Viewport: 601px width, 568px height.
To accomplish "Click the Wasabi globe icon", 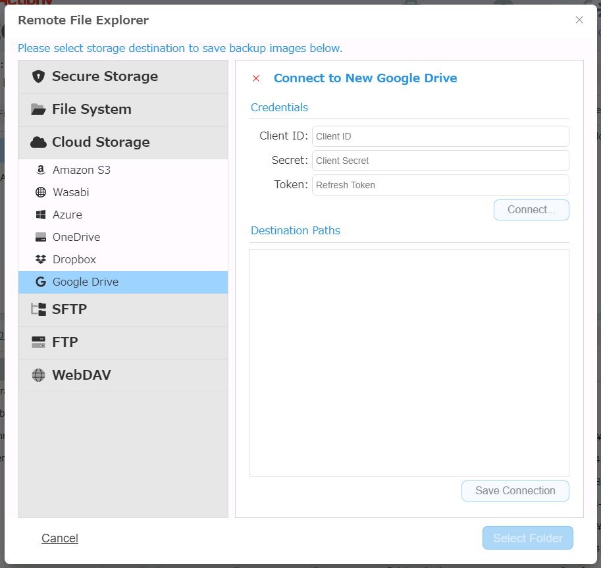I will 41,192.
